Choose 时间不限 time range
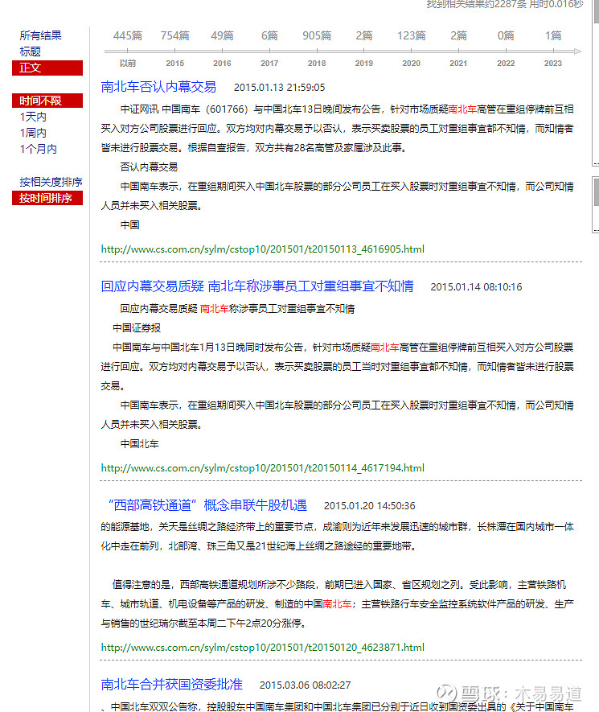This screenshot has width=599, height=712. click(47, 101)
